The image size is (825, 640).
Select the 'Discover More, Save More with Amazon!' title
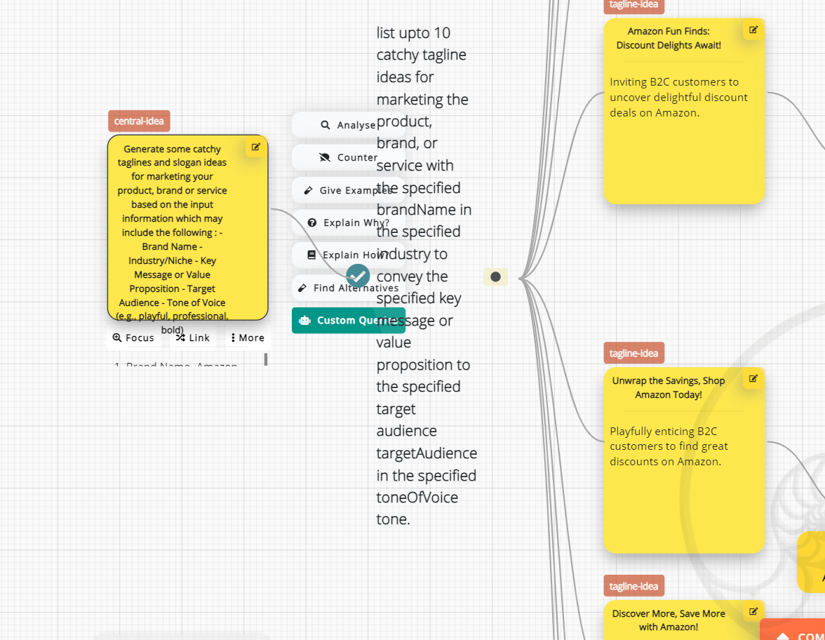(x=669, y=620)
